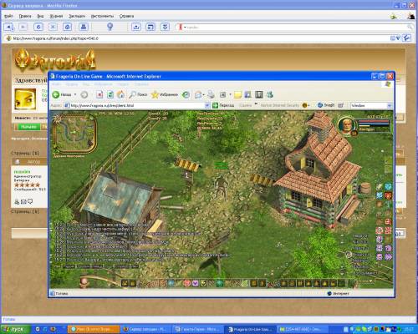Open the Файл menu in Firefox
The height and width of the screenshot is (334, 418).
point(8,16)
